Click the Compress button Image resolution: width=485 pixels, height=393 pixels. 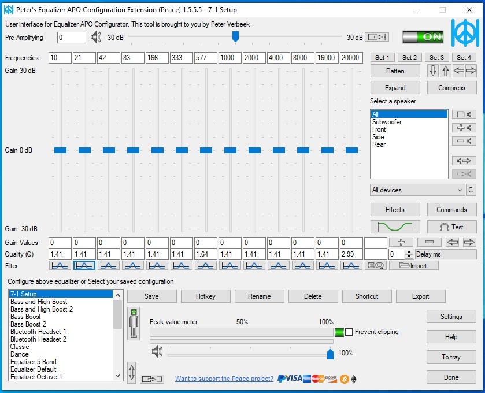point(451,87)
